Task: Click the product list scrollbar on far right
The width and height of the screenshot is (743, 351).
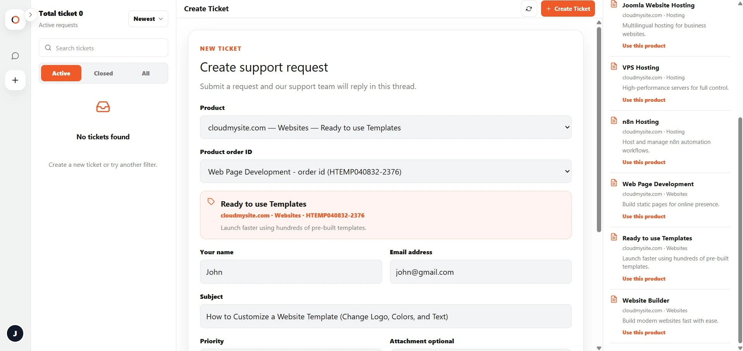Action: click(x=740, y=230)
